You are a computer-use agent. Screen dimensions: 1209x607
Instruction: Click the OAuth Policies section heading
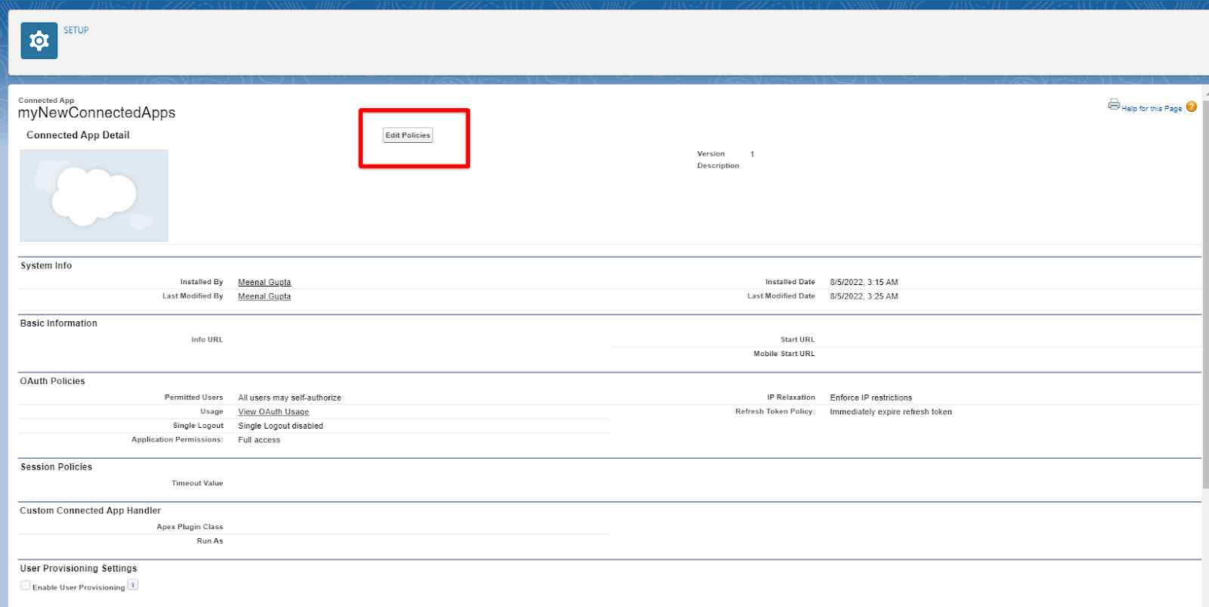point(53,382)
